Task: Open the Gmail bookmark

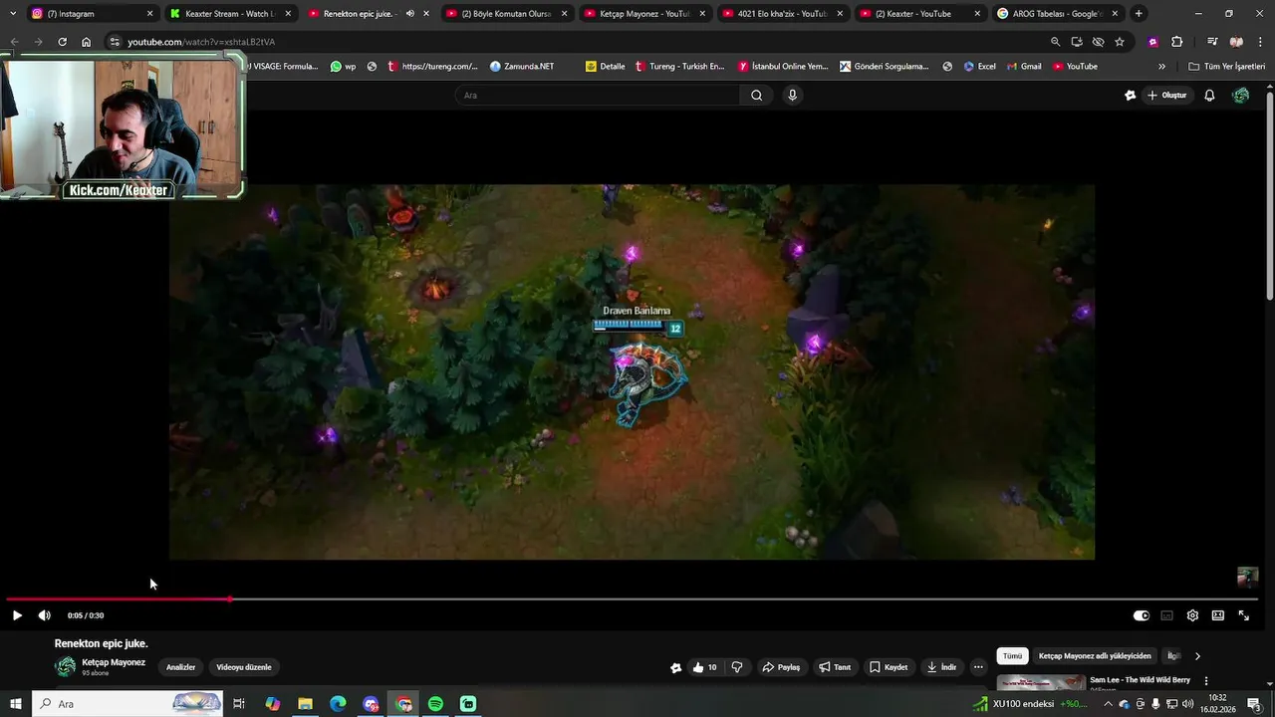Action: click(x=1023, y=67)
